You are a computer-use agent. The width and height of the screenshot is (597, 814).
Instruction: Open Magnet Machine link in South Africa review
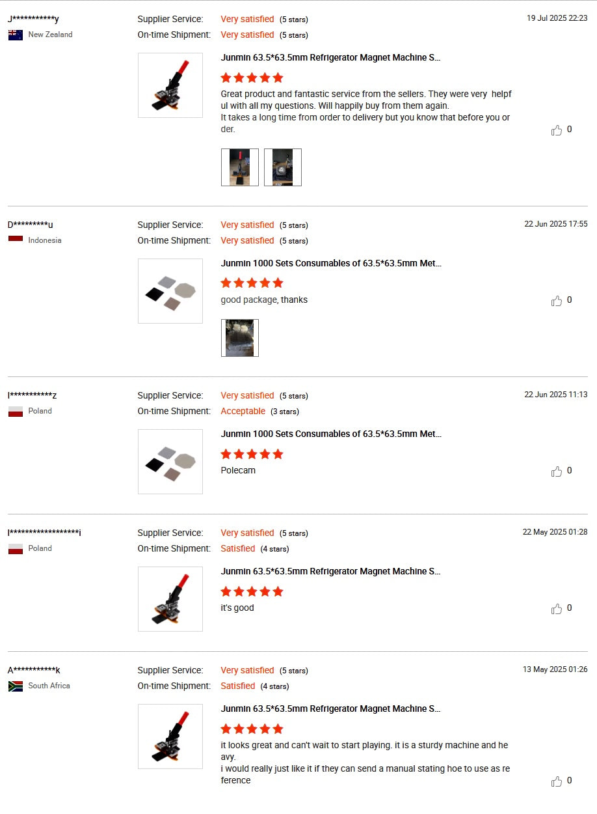click(330, 709)
